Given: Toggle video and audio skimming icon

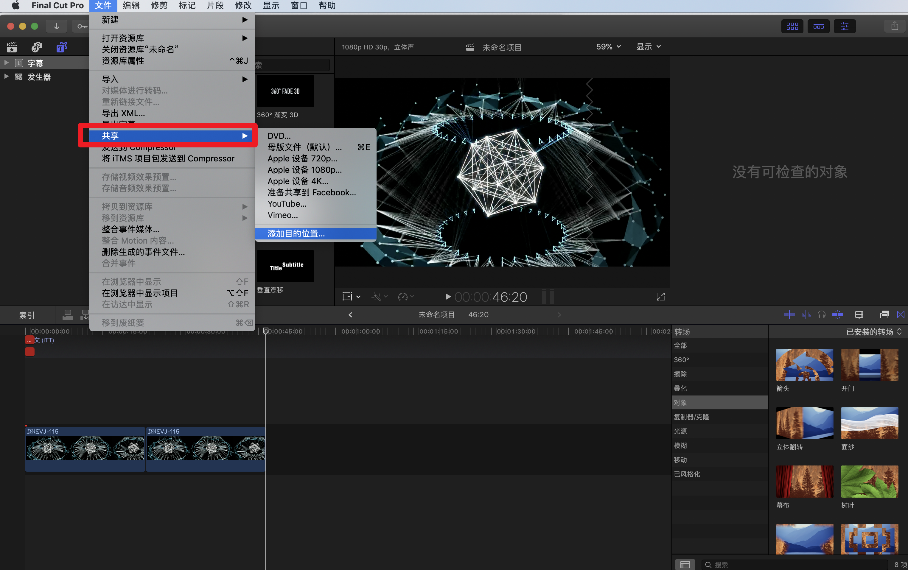Looking at the screenshot, I should point(789,315).
